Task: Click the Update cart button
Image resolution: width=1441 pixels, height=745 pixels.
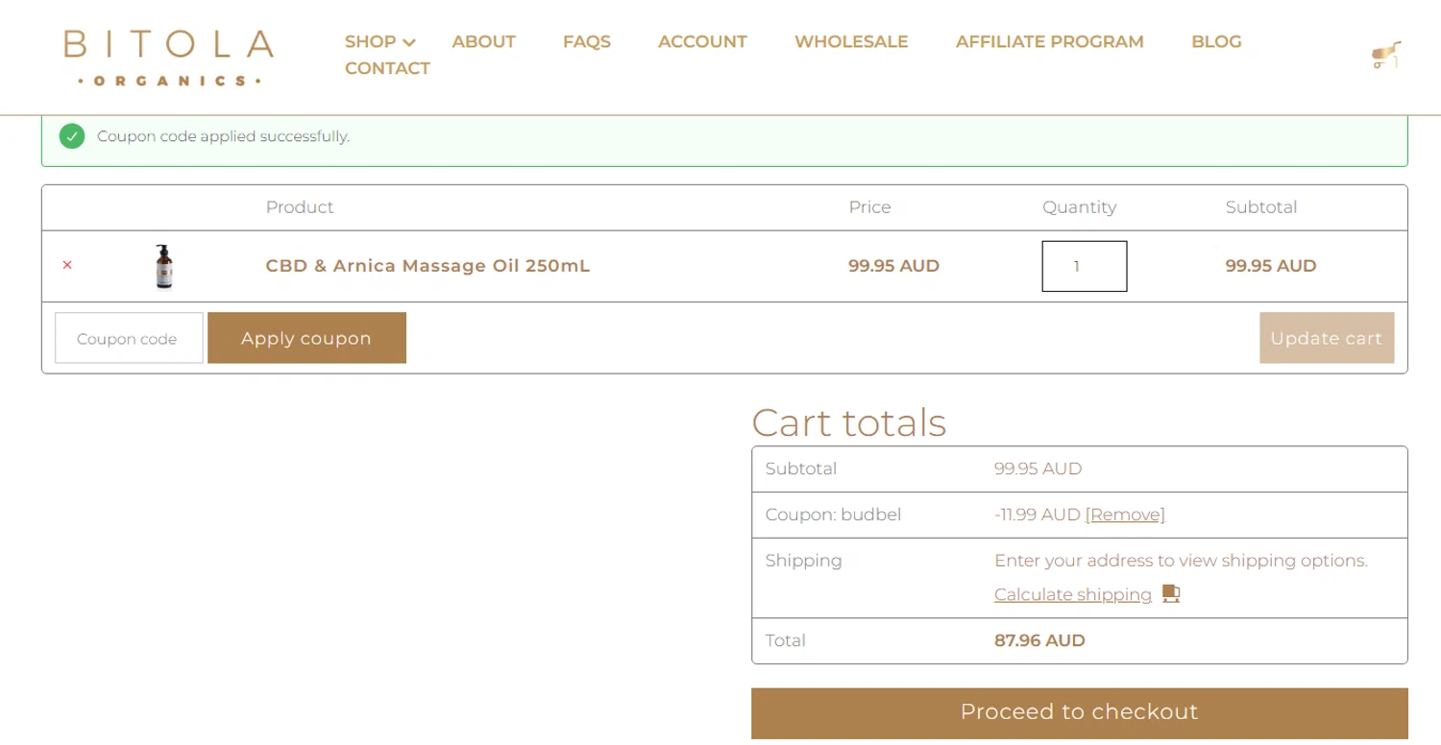Action: pyautogui.click(x=1327, y=338)
